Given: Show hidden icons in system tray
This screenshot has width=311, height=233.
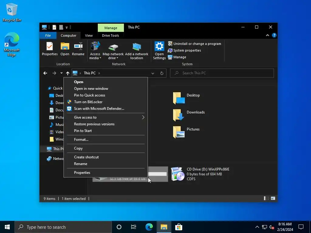Looking at the screenshot, I should coord(257,227).
